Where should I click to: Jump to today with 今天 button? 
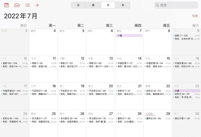pos(194,16)
